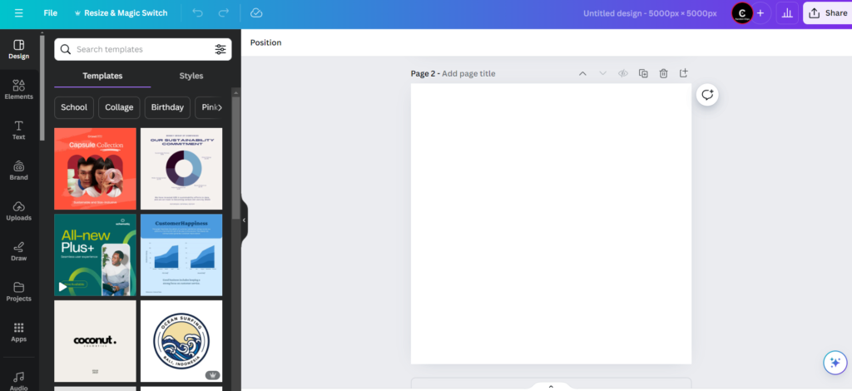The image size is (852, 391).
Task: Expand the bottom page thumbnails drawer
Action: click(x=550, y=386)
